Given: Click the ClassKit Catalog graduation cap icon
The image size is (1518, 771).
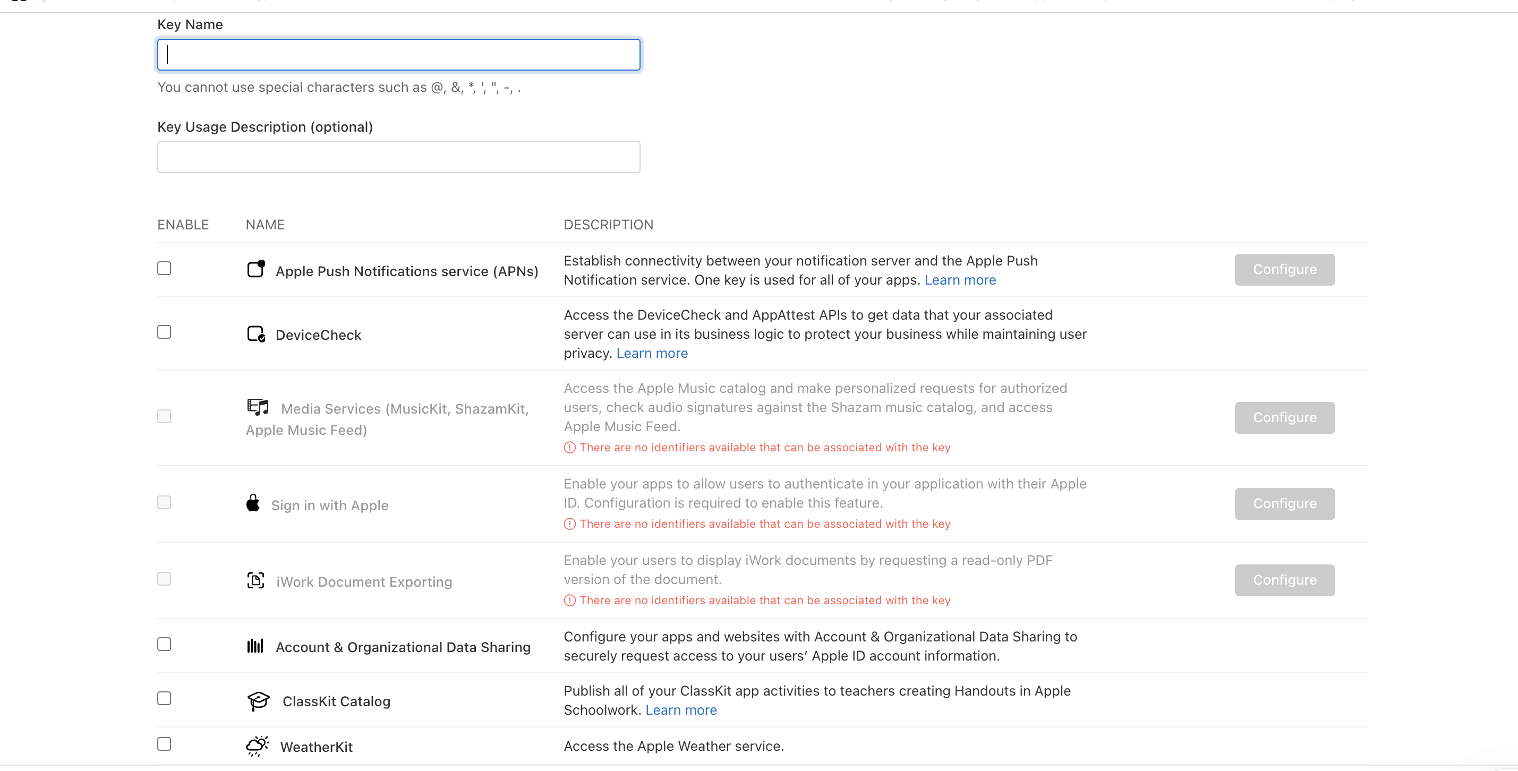Looking at the screenshot, I should (x=258, y=700).
